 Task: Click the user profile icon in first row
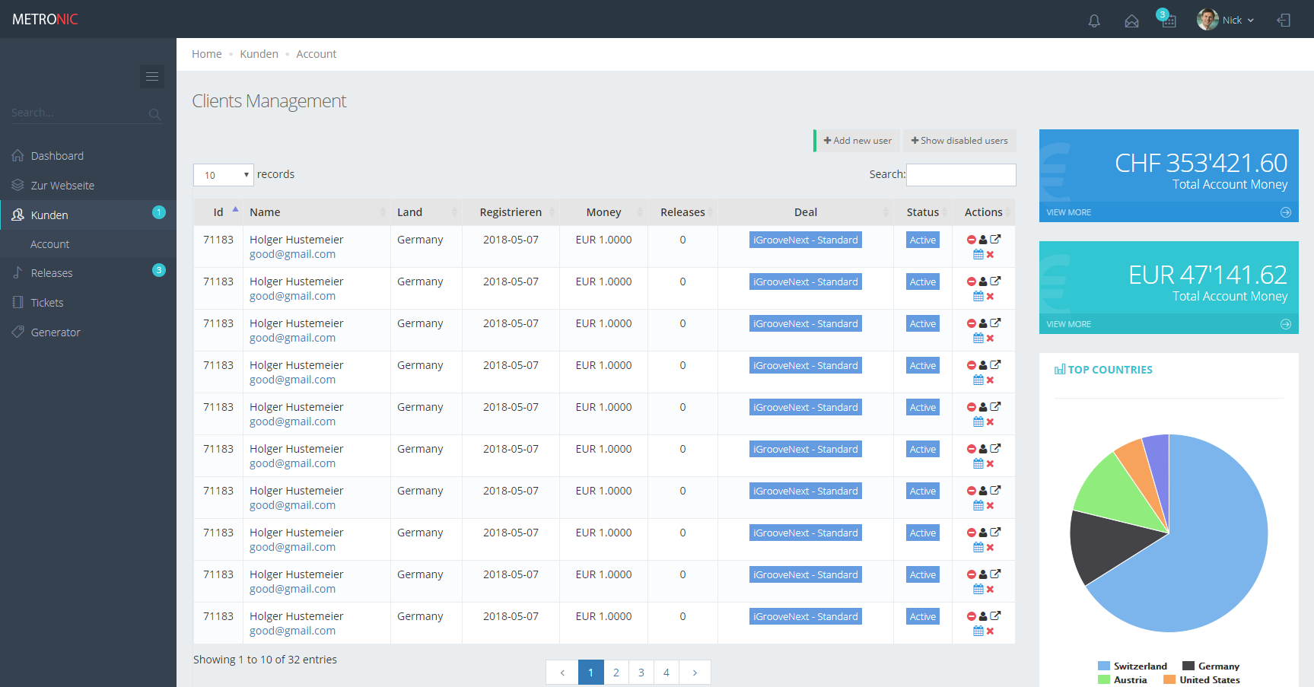[983, 240]
